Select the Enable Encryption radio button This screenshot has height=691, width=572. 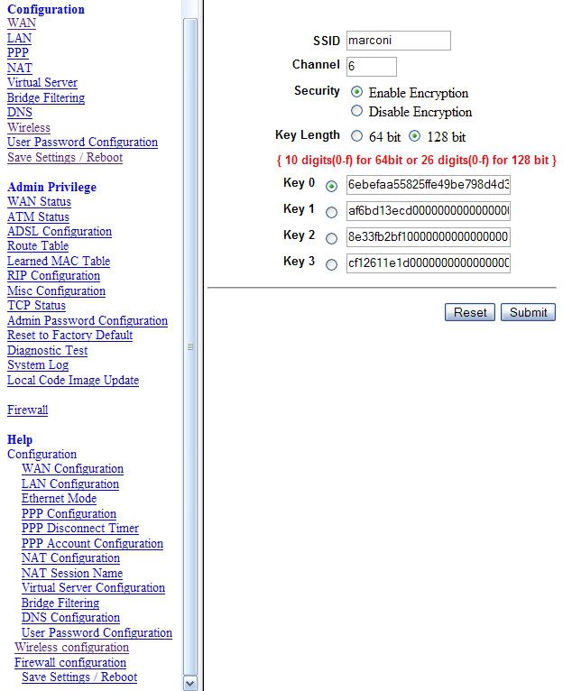(357, 92)
